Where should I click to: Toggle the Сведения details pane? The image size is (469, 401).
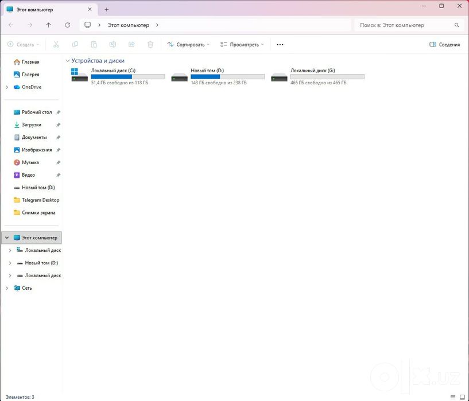pyautogui.click(x=445, y=45)
